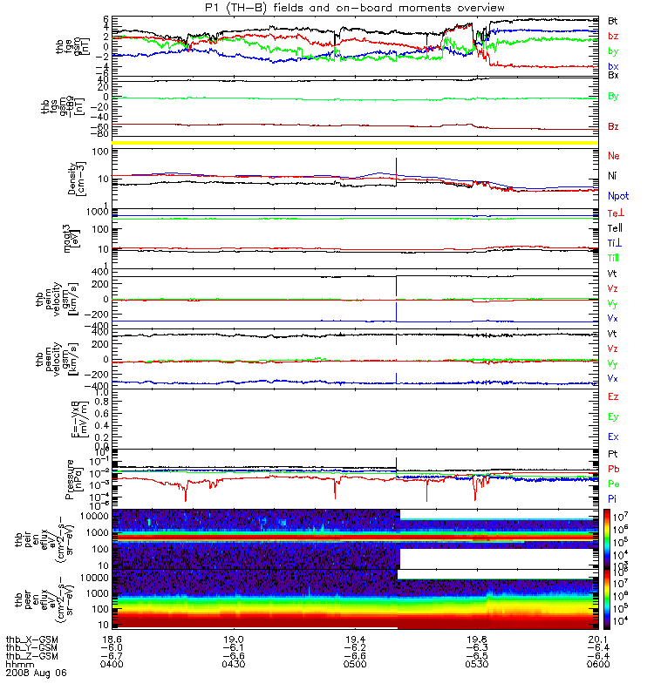The height and width of the screenshot is (697, 654).
Task: Click the yellow status strip below the magnetic field panels
Action: [355, 143]
